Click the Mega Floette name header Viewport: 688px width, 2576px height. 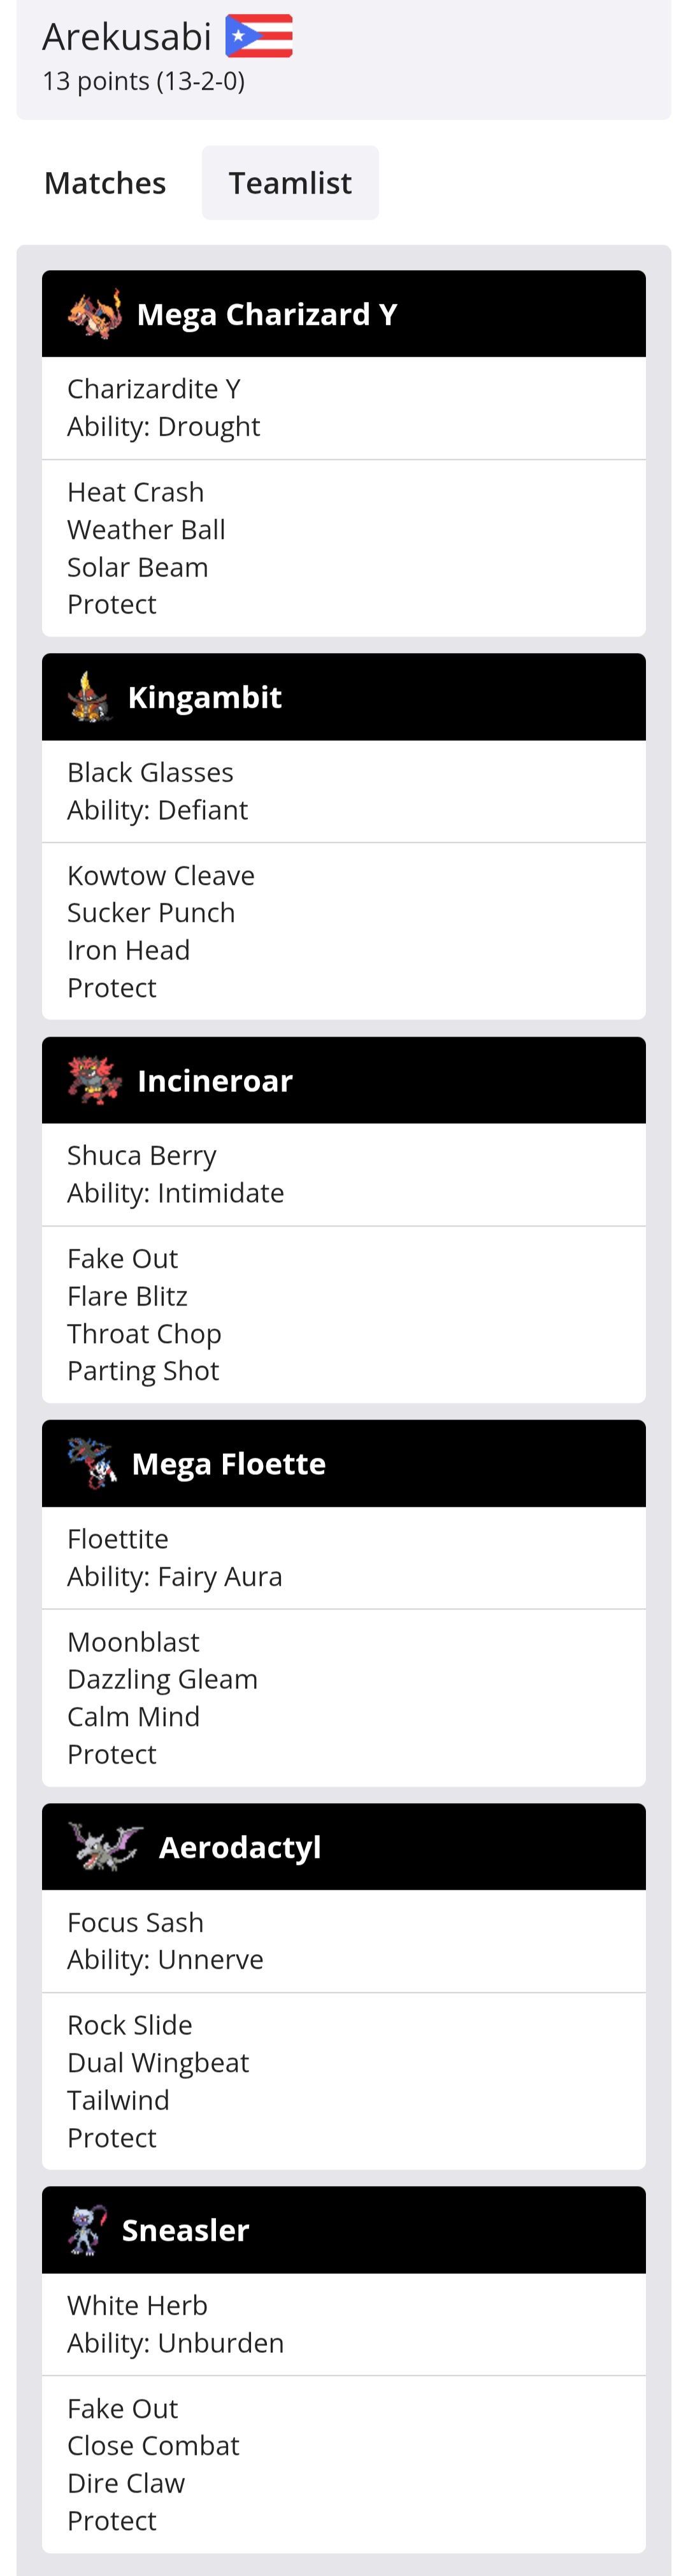click(229, 1464)
